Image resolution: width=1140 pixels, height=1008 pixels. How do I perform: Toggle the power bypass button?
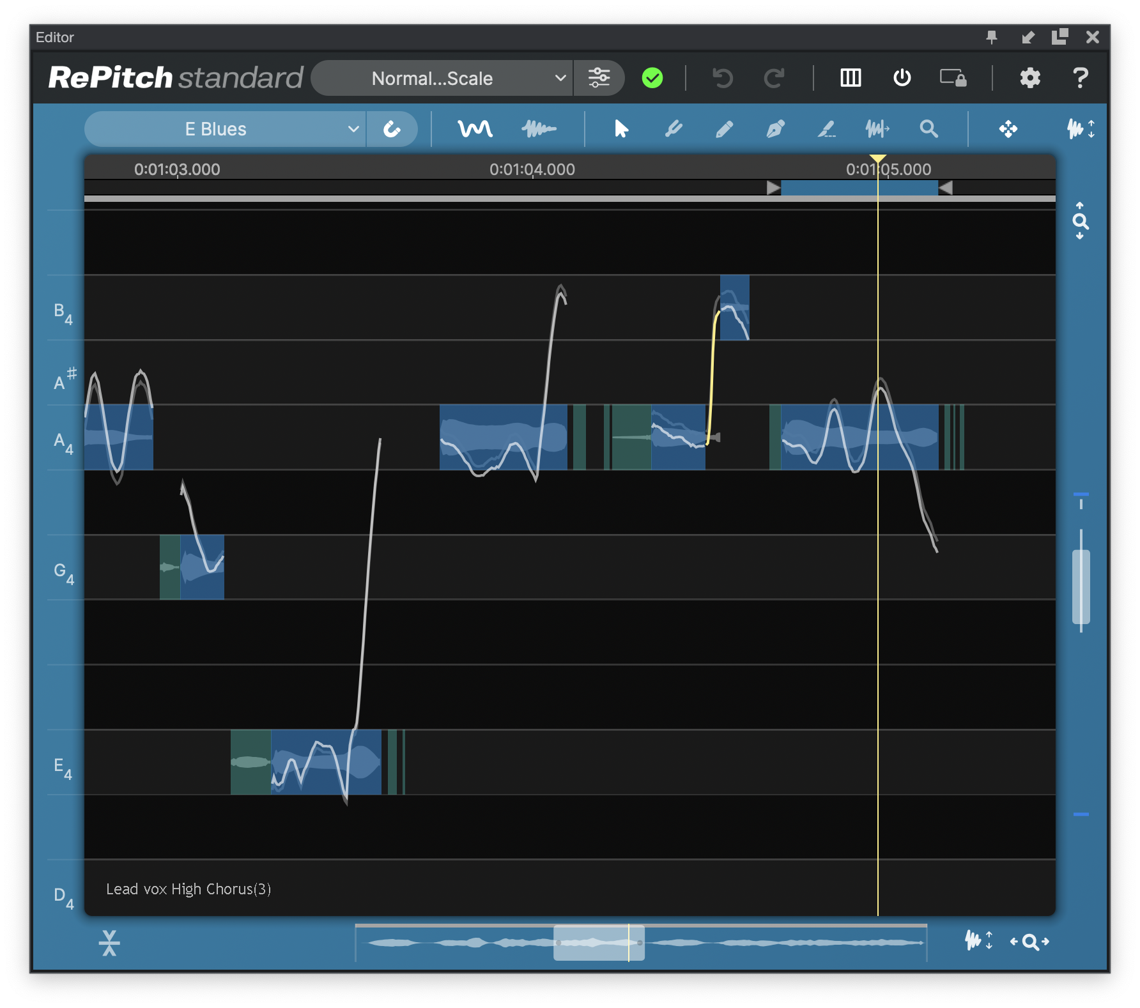click(x=902, y=78)
